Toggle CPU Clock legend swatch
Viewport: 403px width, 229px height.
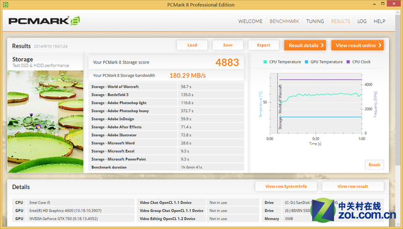[348, 61]
